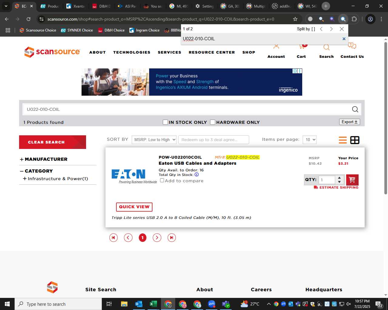Reload the page
This screenshot has width=388, height=310.
pyautogui.click(x=28, y=19)
